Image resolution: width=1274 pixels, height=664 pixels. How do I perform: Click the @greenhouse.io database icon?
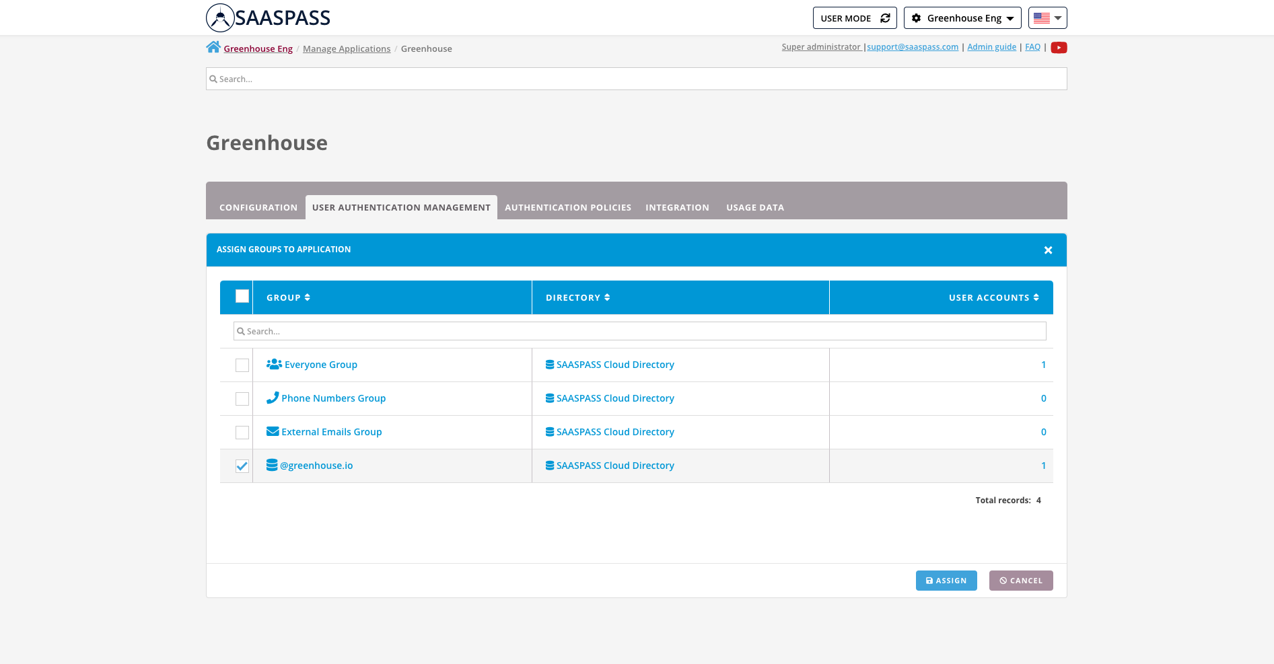(272, 466)
